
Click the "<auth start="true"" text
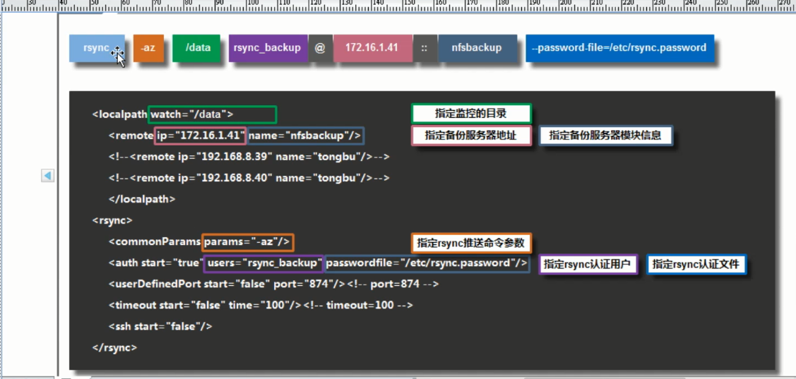[155, 263]
